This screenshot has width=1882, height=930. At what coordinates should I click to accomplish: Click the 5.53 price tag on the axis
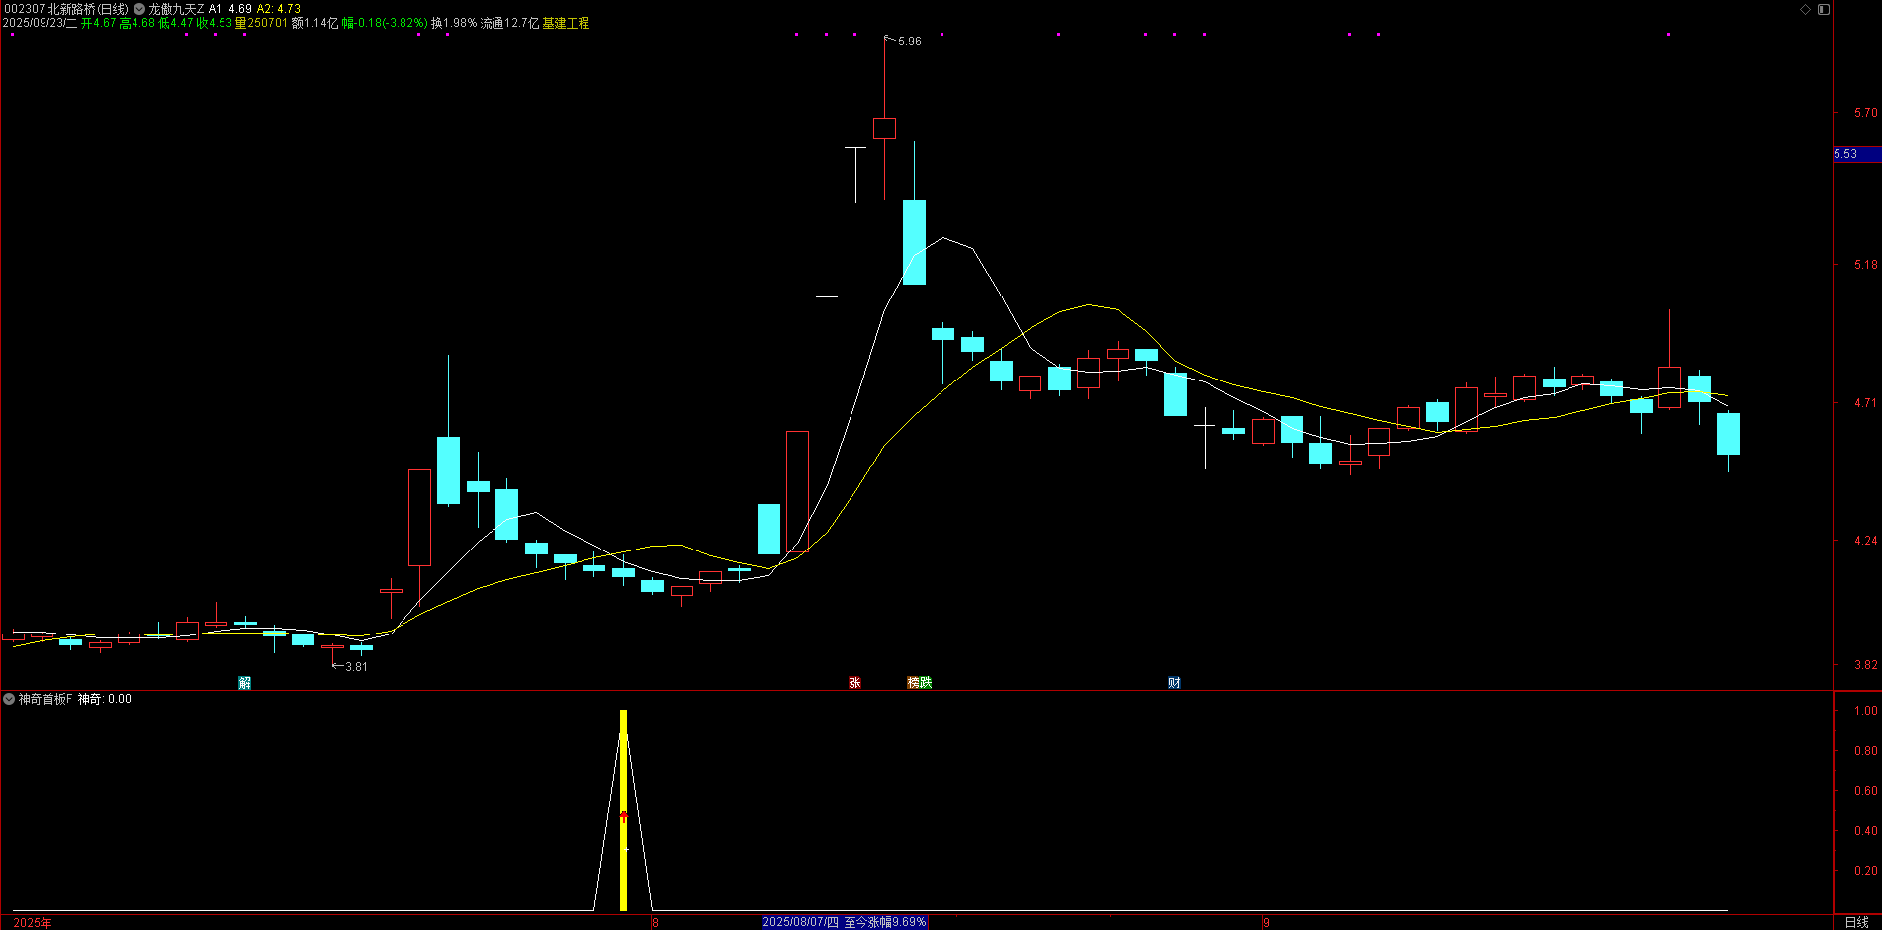pos(1846,154)
